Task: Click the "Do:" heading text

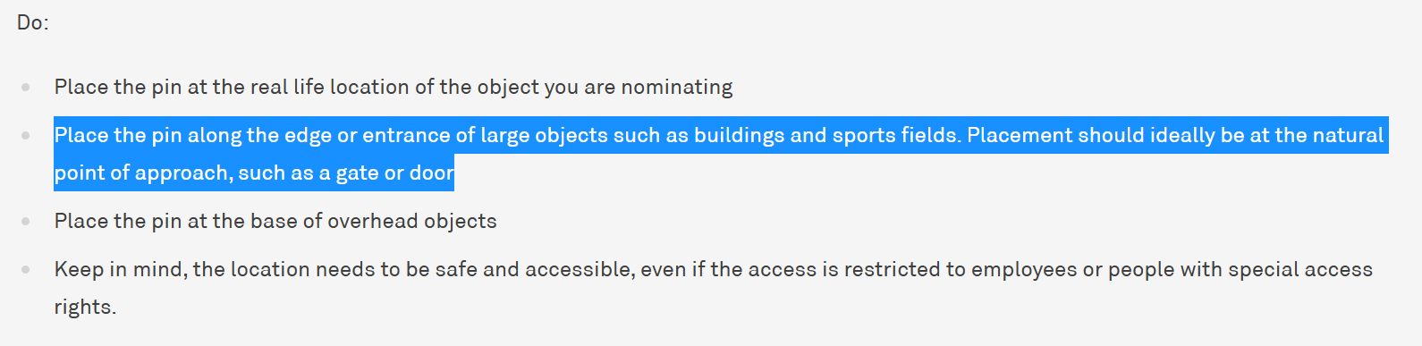Action: click(33, 23)
